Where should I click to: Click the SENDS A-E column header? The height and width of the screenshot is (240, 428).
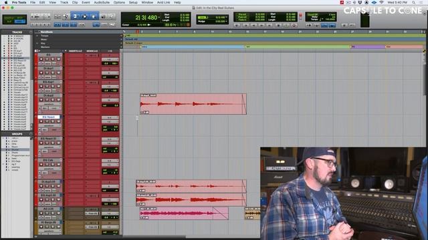92,51
